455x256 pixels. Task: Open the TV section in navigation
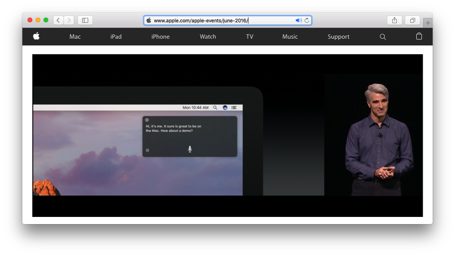tap(249, 37)
